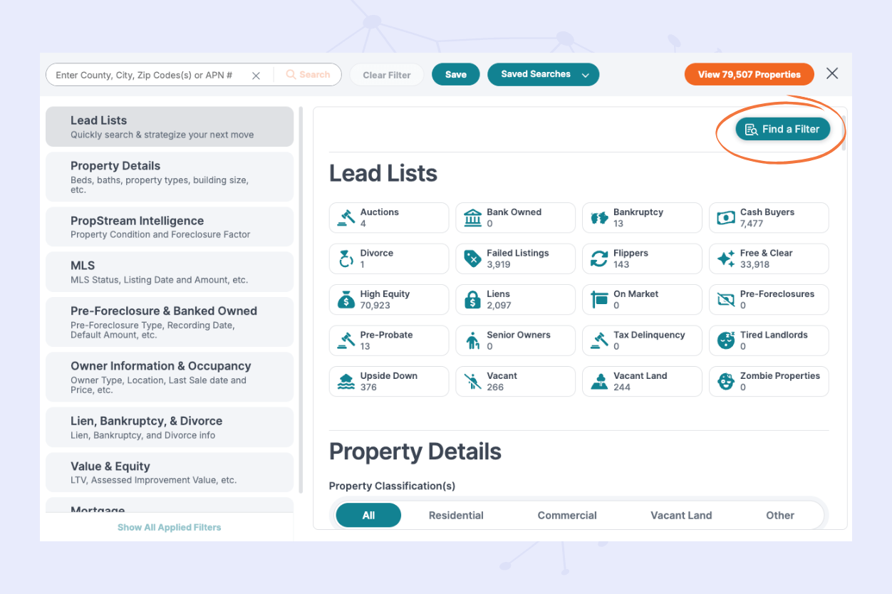Select the MLS filter category
Image resolution: width=892 pixels, height=594 pixels.
click(169, 271)
